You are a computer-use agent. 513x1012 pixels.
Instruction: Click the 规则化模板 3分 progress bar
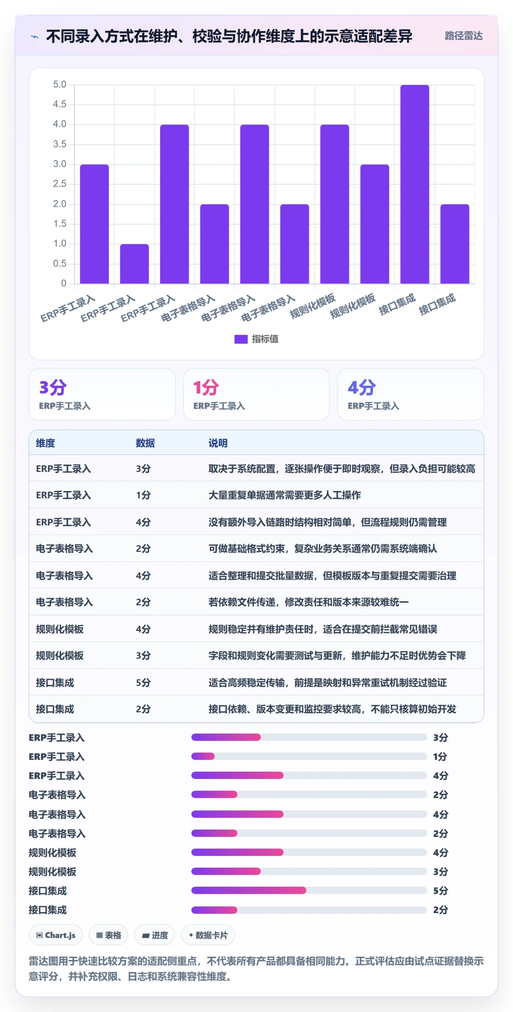(x=309, y=871)
